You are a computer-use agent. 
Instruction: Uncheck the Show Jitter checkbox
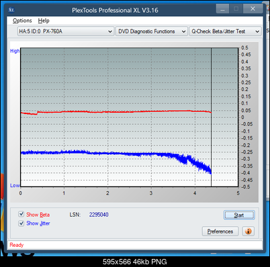pyautogui.click(x=21, y=223)
